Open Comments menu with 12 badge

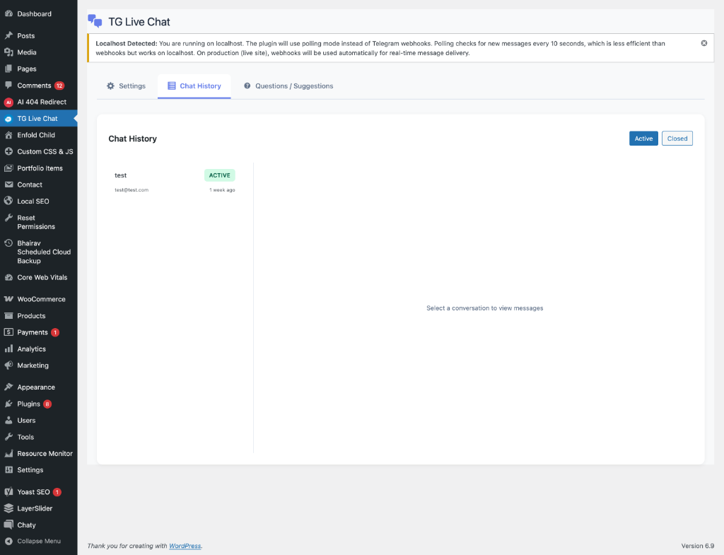[x=34, y=86]
